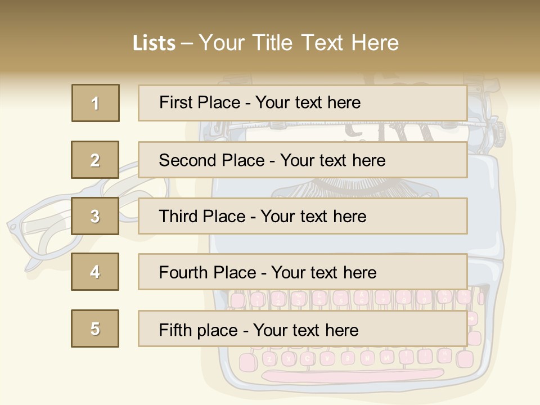
Task: Click the typewriter X key
Action: [x=289, y=359]
